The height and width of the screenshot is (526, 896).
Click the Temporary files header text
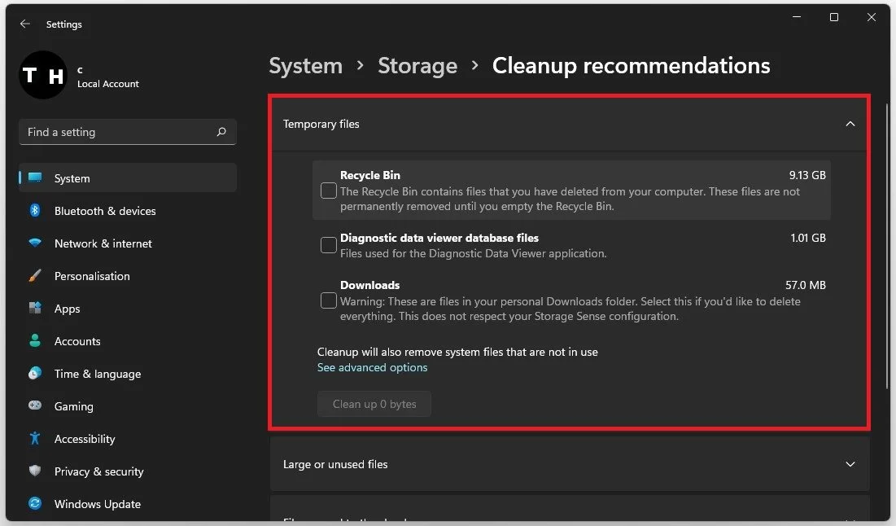click(x=321, y=124)
